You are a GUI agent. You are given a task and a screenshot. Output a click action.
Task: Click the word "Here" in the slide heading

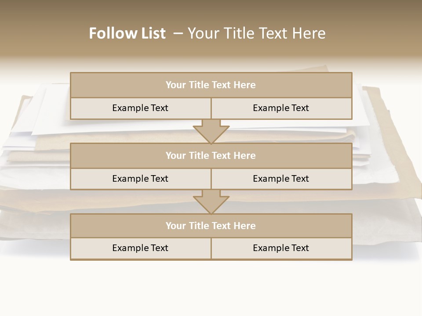pos(309,33)
